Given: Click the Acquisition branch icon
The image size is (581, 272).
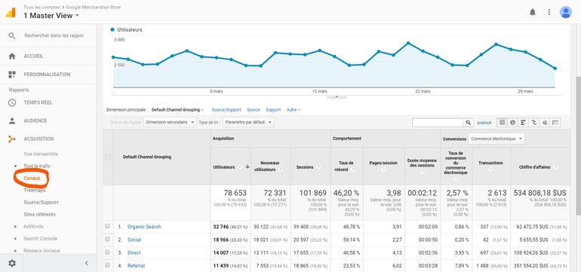Looking at the screenshot, I should coord(12,139).
